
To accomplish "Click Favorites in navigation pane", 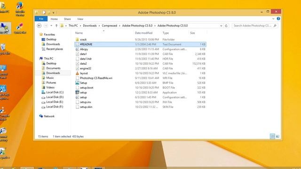I will [x=49, y=34].
